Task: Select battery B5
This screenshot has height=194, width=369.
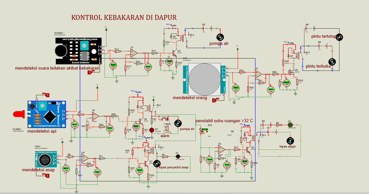Action: pos(323,46)
